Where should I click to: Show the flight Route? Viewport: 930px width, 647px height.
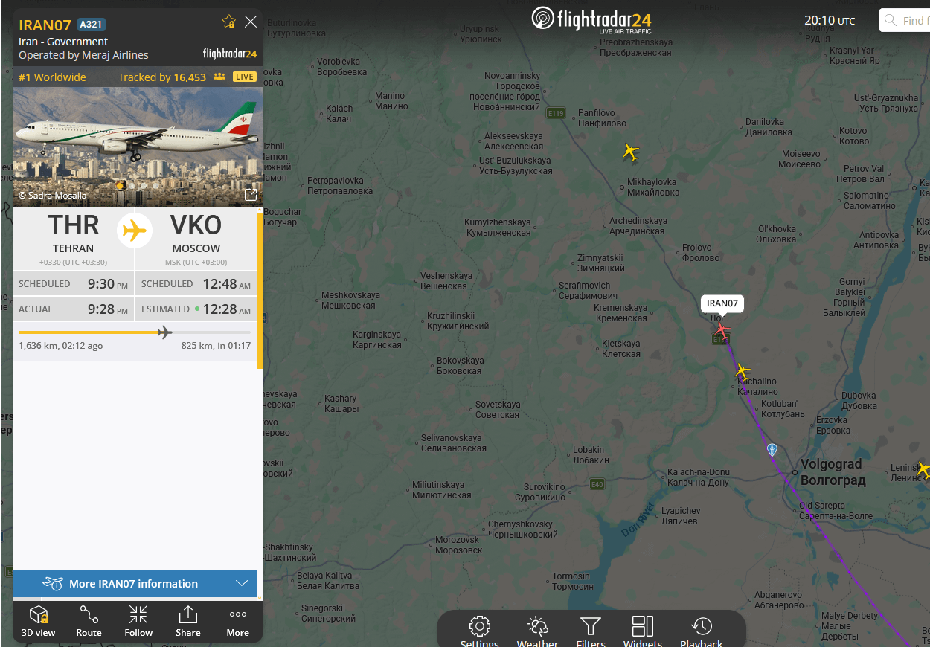tap(89, 621)
